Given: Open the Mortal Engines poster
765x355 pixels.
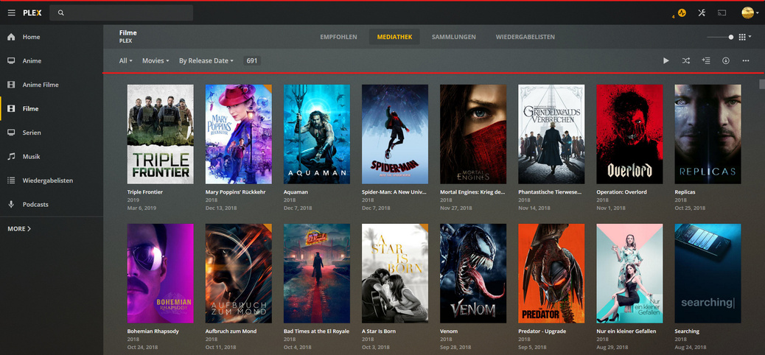Looking at the screenshot, I should coord(473,134).
